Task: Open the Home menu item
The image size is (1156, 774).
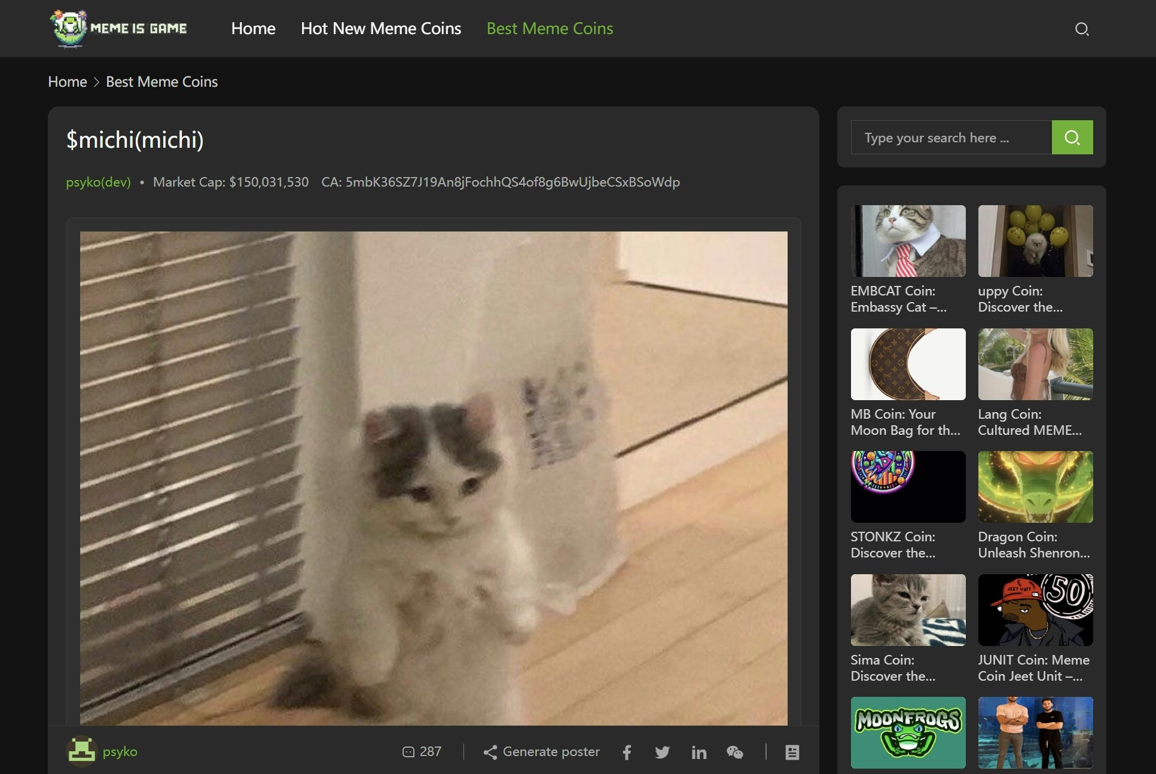Action: click(253, 29)
